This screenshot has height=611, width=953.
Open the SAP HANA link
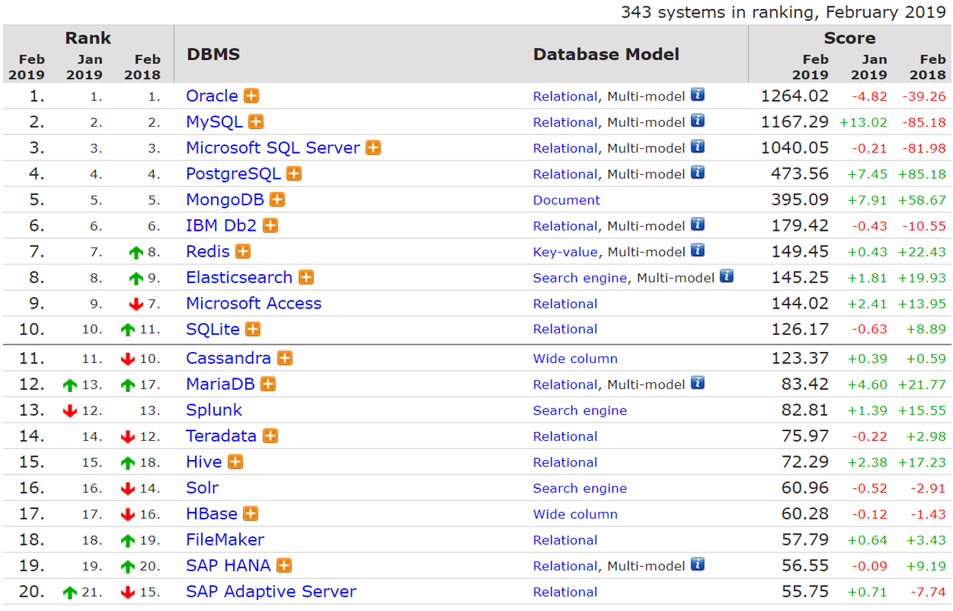[x=228, y=566]
